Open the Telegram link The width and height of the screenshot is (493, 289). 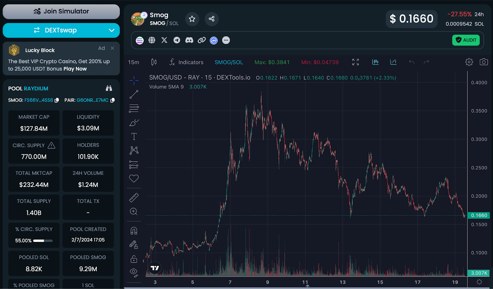click(177, 40)
